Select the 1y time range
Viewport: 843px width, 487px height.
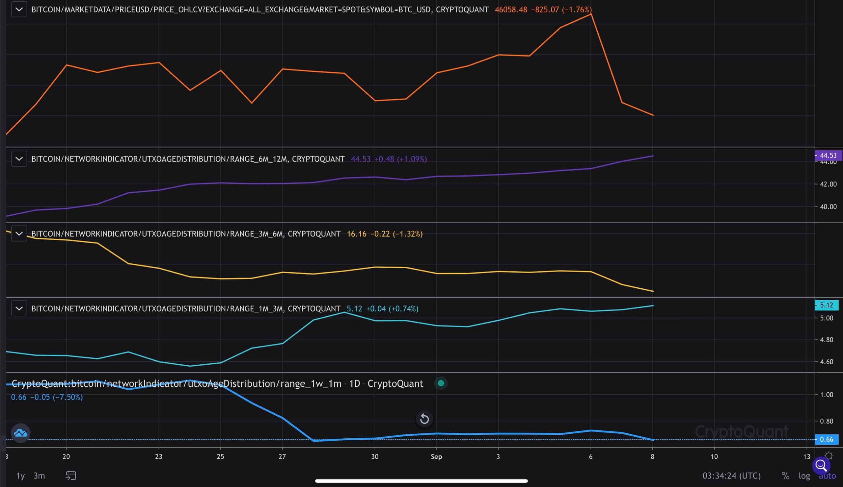20,475
